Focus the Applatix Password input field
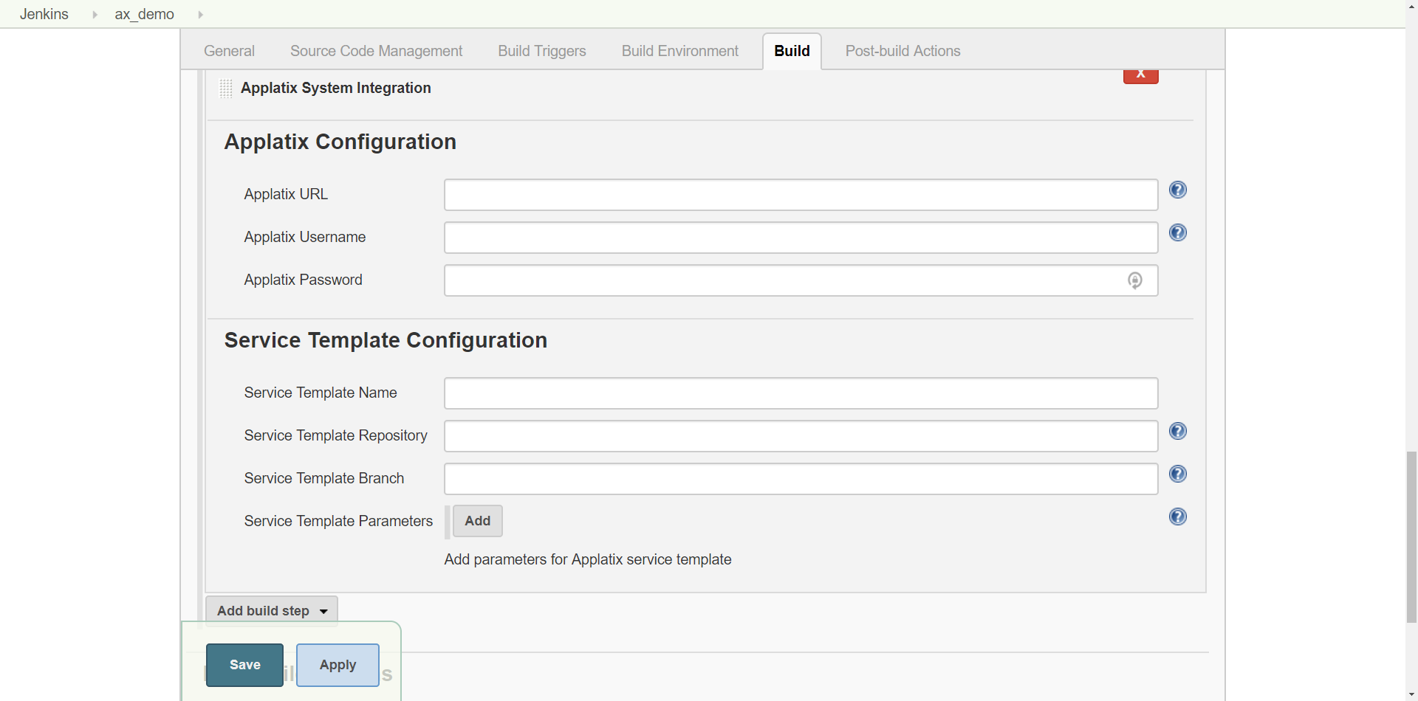This screenshot has width=1418, height=701. click(x=801, y=280)
